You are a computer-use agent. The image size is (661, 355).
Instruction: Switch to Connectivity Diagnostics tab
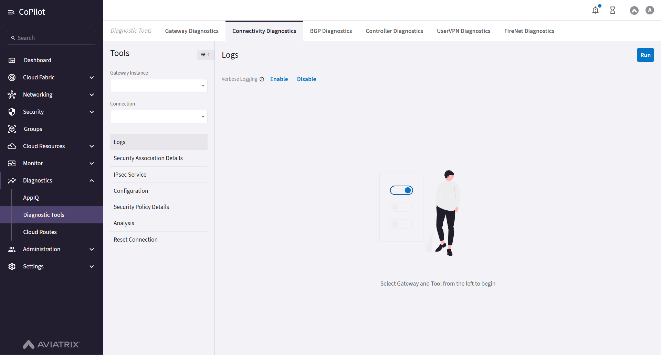264,31
